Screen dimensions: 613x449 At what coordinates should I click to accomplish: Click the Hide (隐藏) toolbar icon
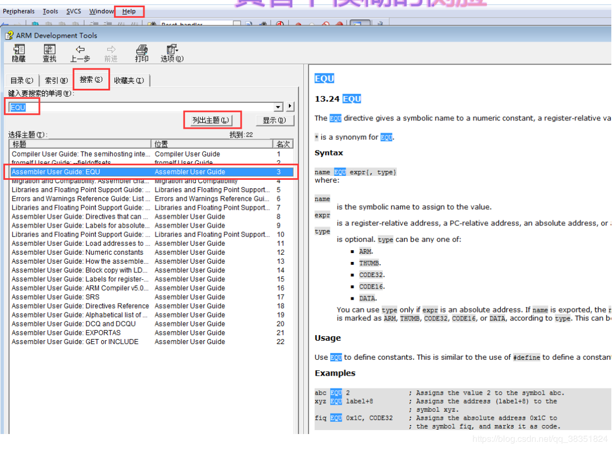[x=18, y=53]
